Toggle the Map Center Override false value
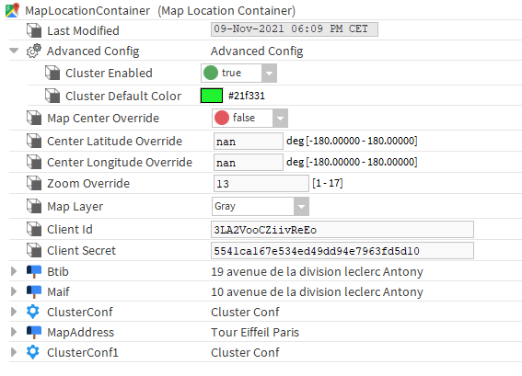The width and height of the screenshot is (522, 376). pos(249,118)
